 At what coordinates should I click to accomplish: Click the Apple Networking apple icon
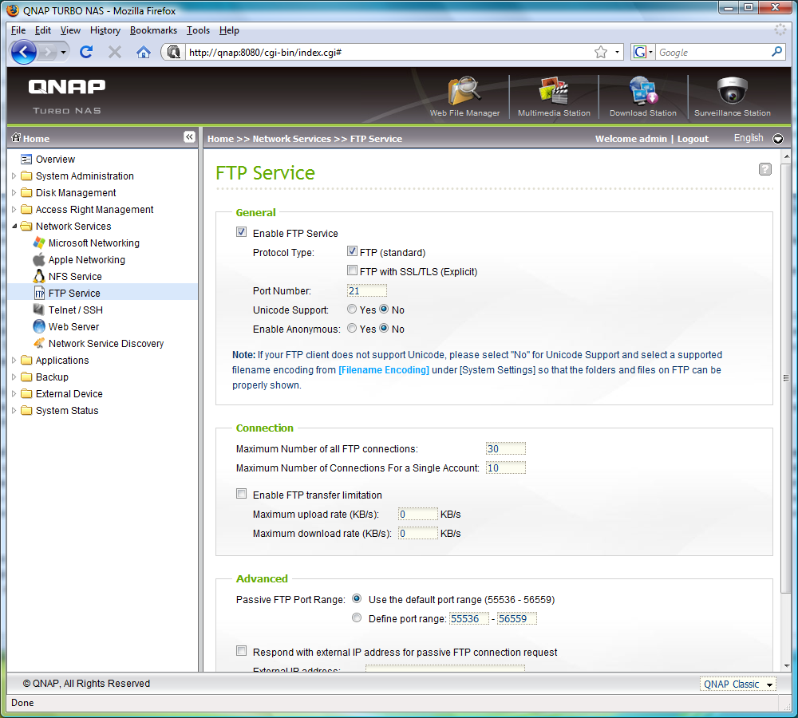pos(38,259)
